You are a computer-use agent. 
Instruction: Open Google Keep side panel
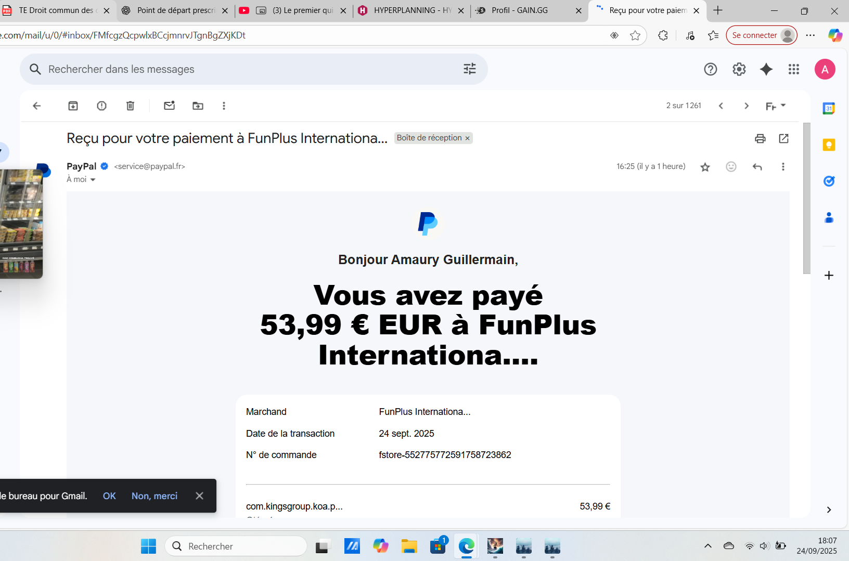coord(829,145)
